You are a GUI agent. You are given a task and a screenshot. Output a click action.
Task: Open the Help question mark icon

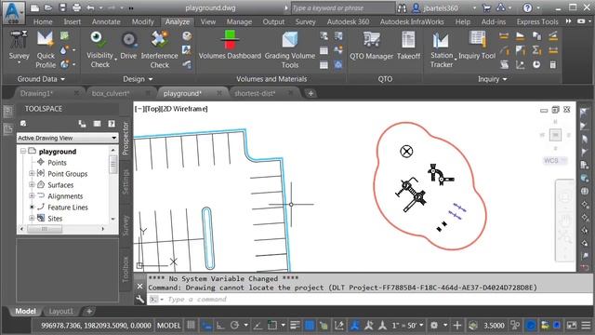coord(527,7)
